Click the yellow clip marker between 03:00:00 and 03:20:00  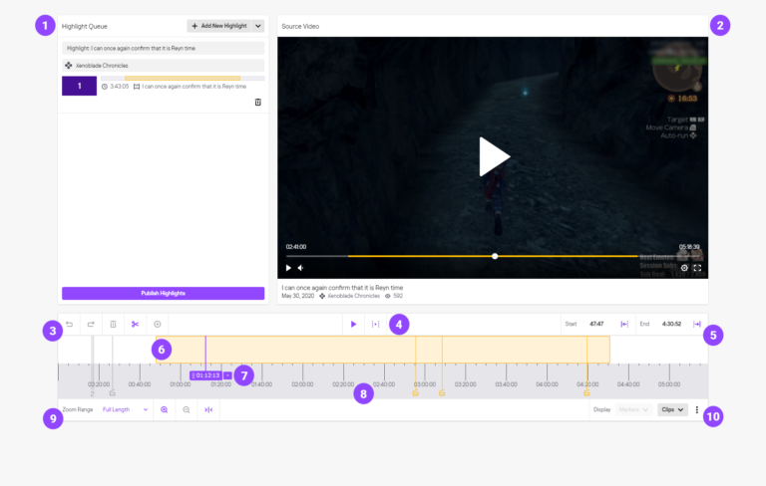442,392
